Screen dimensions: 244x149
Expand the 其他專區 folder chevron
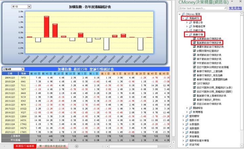click(x=183, y=137)
